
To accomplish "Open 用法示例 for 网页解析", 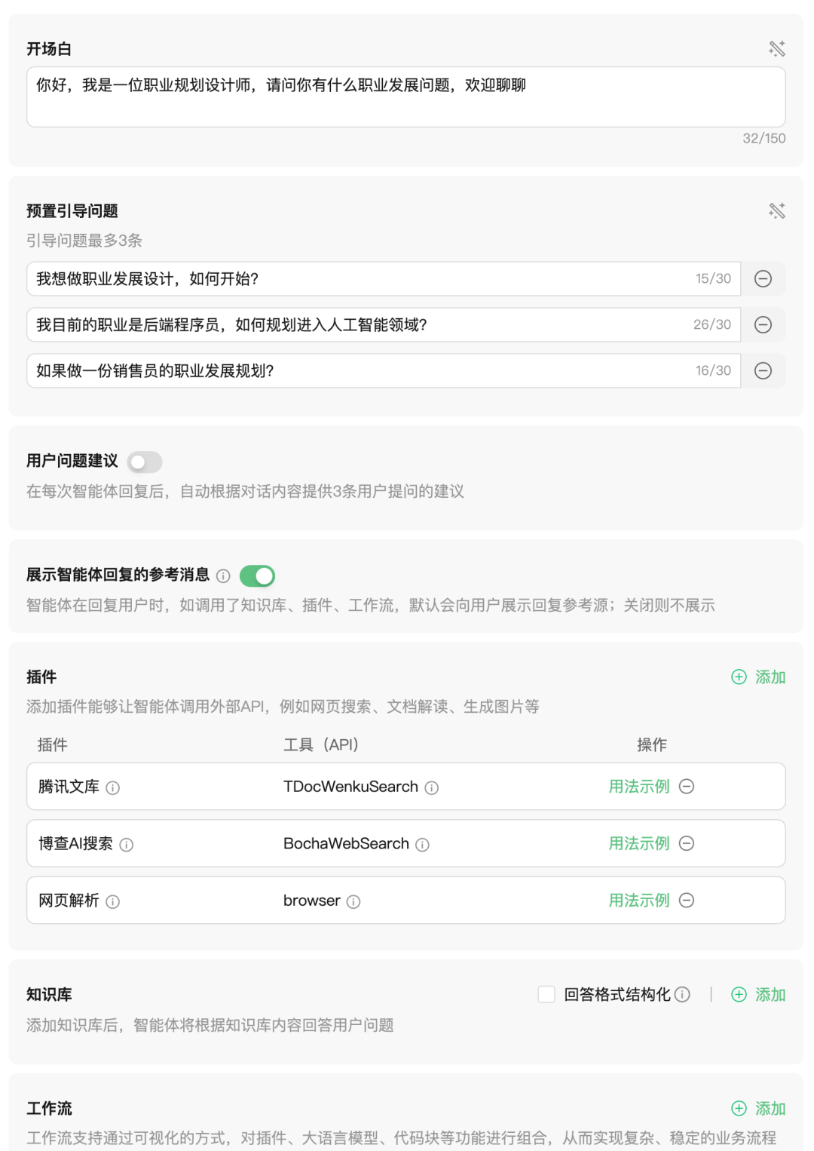I will click(639, 901).
